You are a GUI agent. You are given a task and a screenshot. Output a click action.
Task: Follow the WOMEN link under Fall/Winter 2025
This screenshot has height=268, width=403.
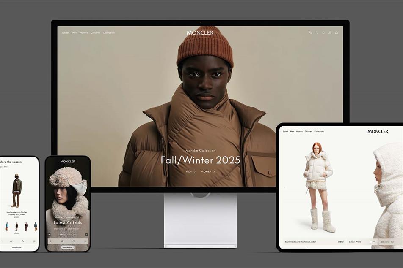pos(208,171)
